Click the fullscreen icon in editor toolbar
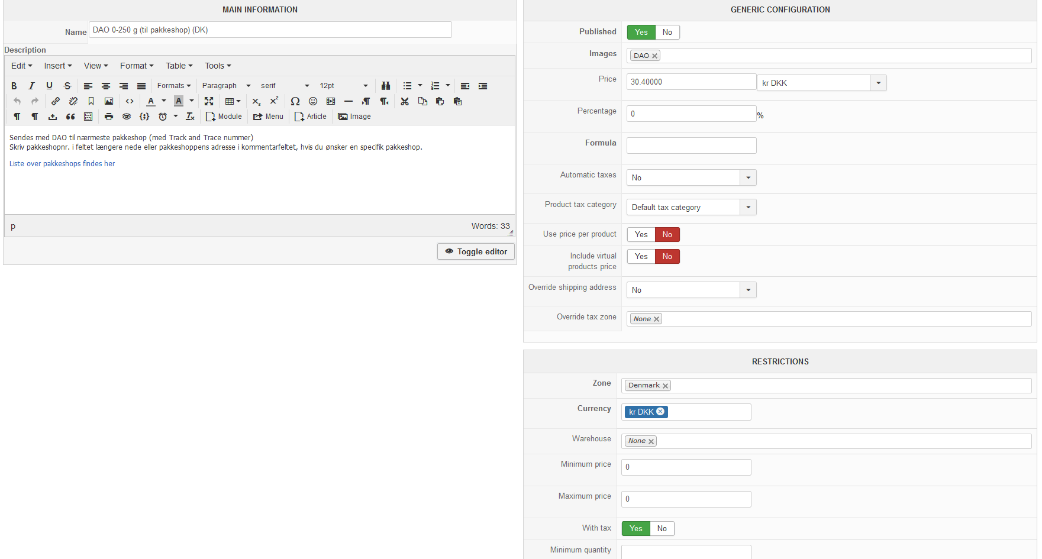The width and height of the screenshot is (1042, 559). point(209,101)
